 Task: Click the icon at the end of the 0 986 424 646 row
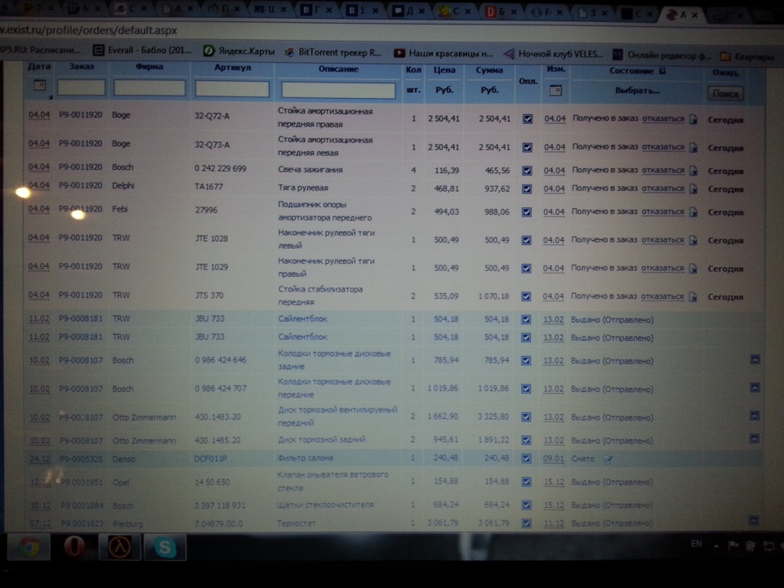(x=755, y=359)
